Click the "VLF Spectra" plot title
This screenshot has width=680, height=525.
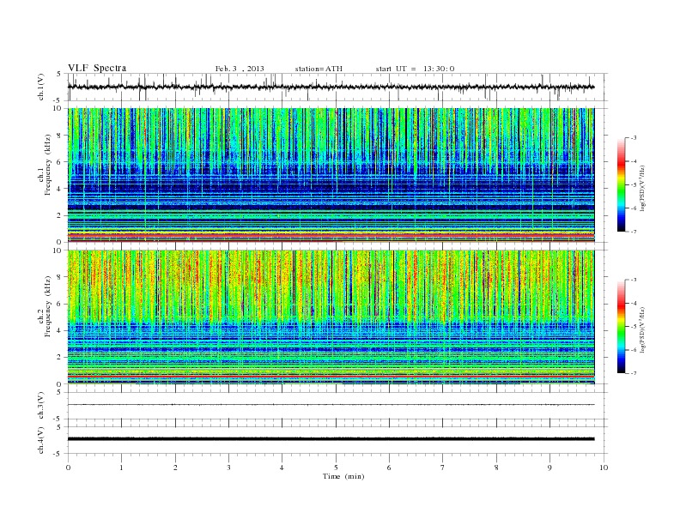point(97,68)
